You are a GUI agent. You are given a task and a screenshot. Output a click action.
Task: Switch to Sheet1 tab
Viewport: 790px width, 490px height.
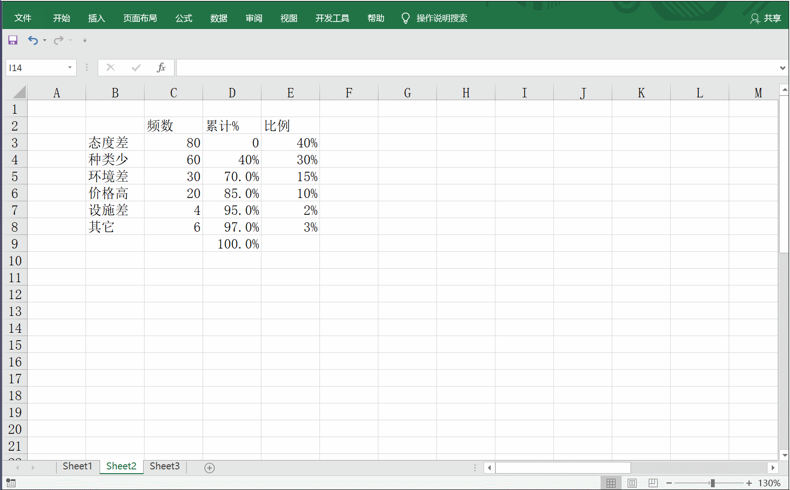(78, 467)
